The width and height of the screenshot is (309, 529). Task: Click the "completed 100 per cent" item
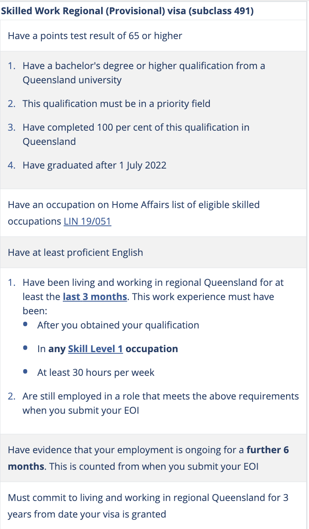[x=136, y=134]
